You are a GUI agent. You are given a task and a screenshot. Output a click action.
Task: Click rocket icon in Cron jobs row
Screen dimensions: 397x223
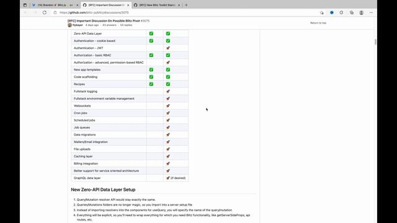[x=168, y=113]
